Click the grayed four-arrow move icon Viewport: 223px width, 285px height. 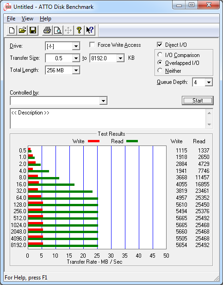[68, 30]
